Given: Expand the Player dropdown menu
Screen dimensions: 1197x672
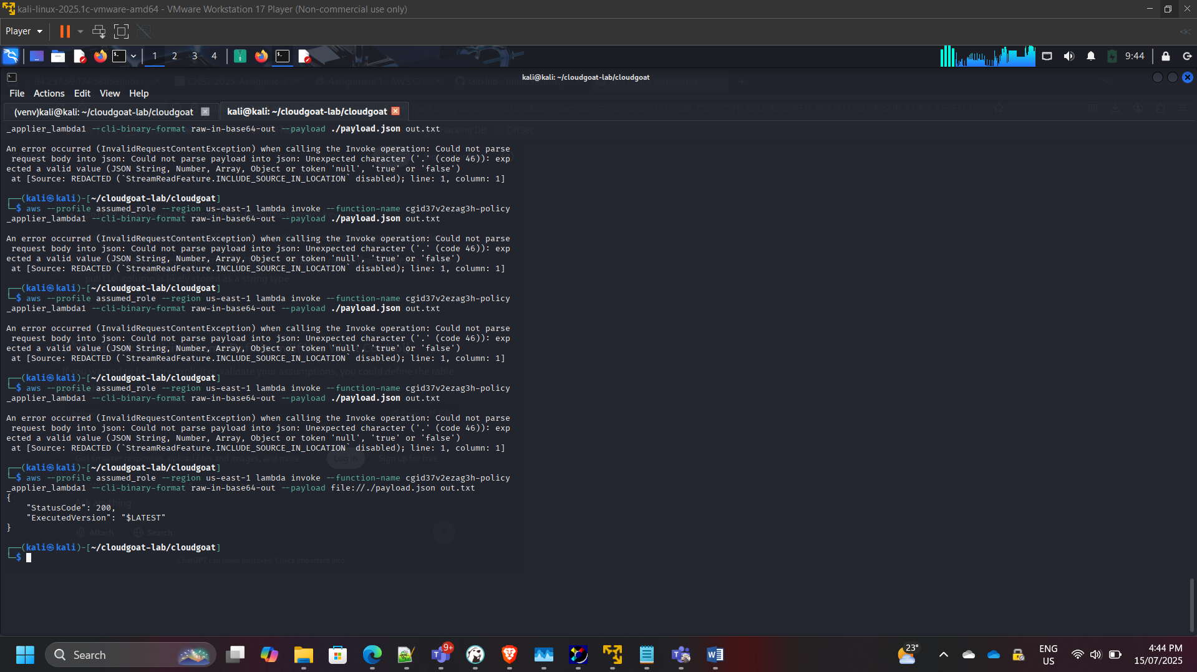Looking at the screenshot, I should coord(24,31).
